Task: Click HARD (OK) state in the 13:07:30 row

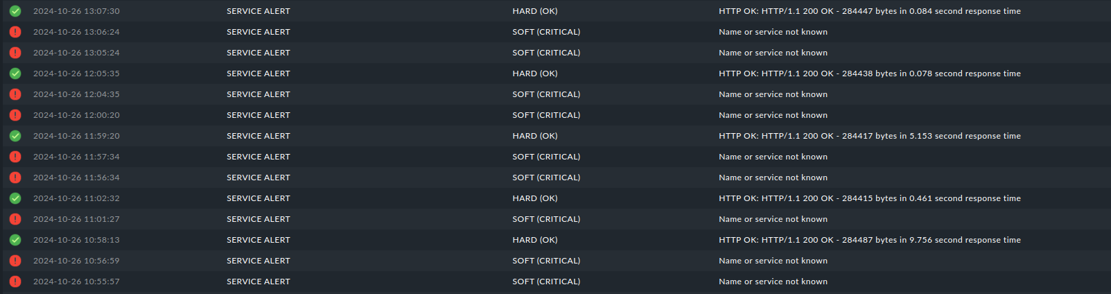Action: pos(534,11)
